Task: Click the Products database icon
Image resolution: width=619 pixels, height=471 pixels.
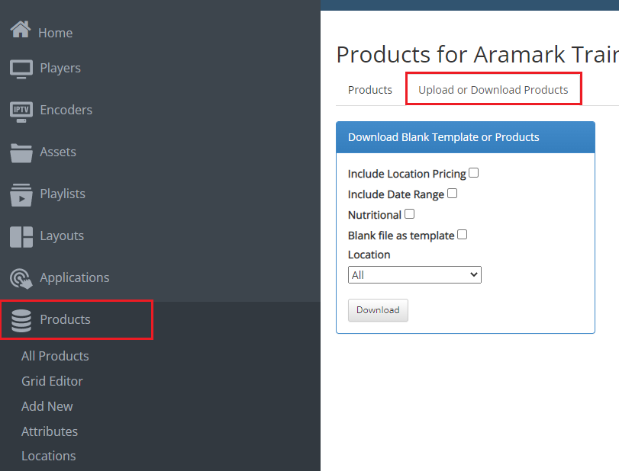Action: click(21, 320)
